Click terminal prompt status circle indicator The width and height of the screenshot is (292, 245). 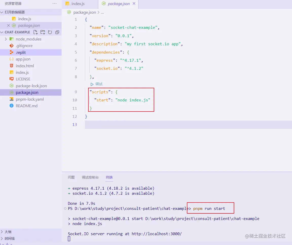tap(65, 209)
